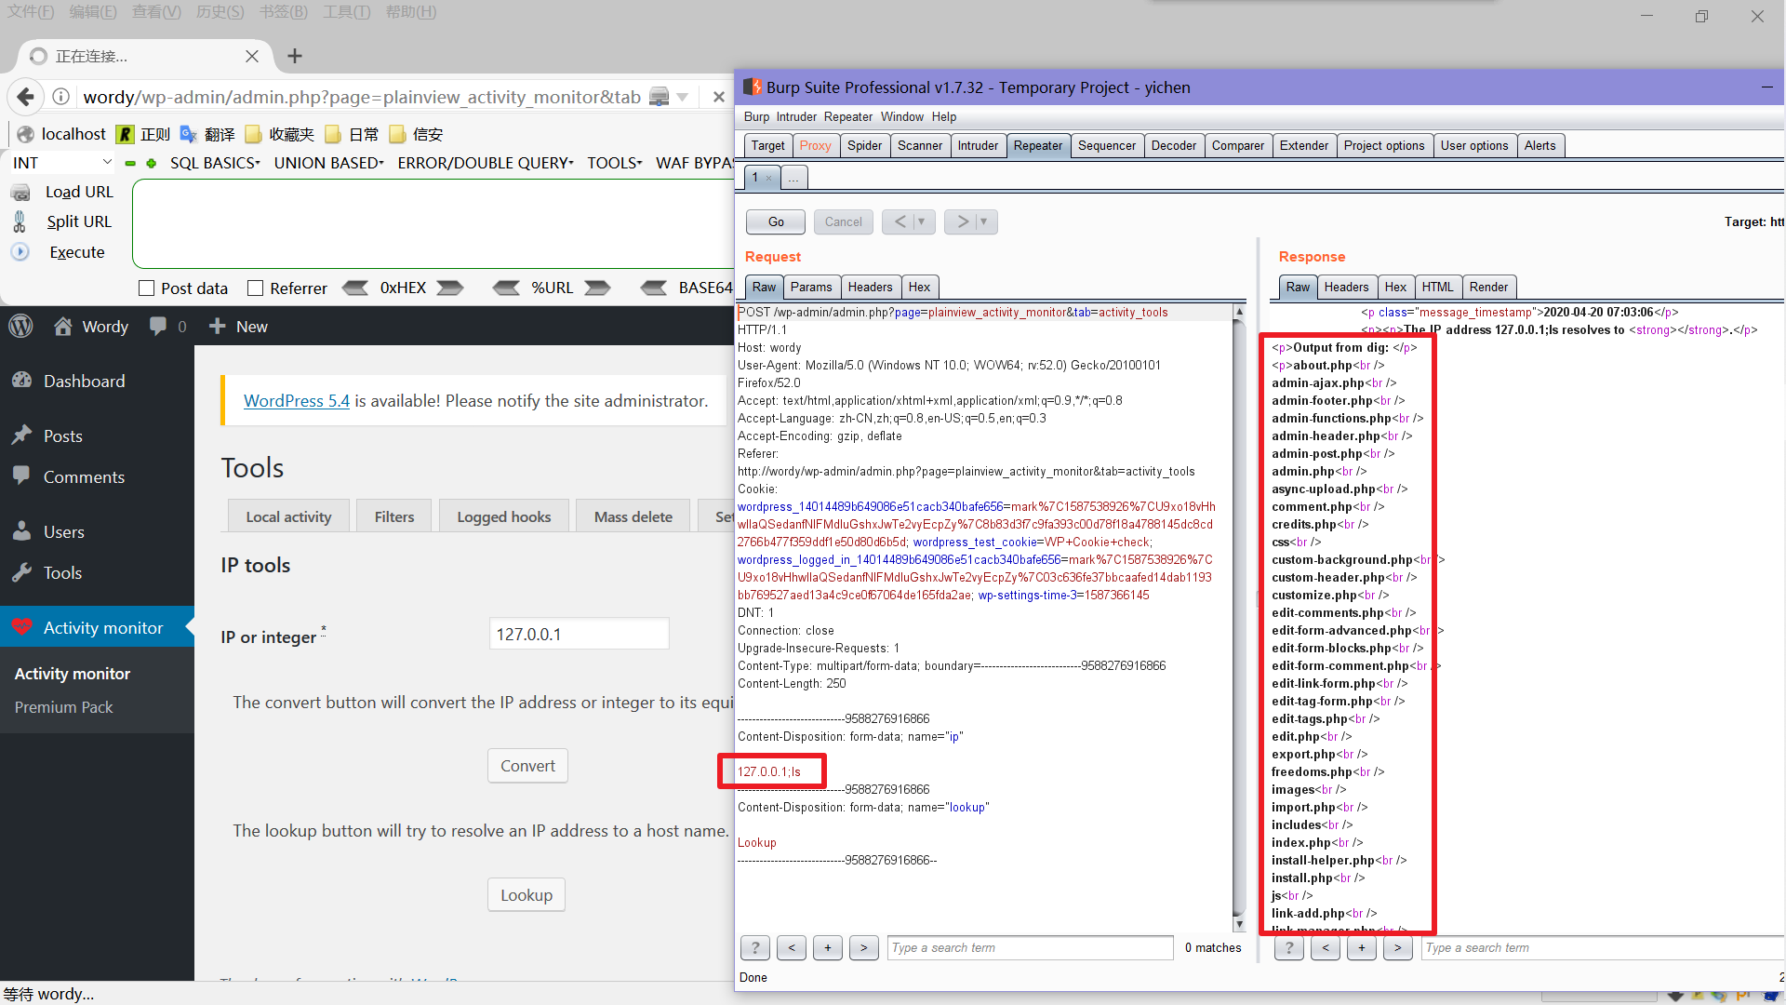The height and width of the screenshot is (1005, 1786).
Task: Click the Convert button
Action: (527, 766)
